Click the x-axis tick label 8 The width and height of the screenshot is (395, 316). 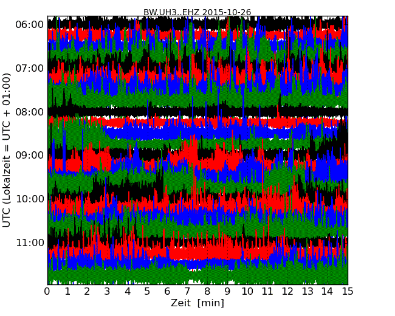207,291
